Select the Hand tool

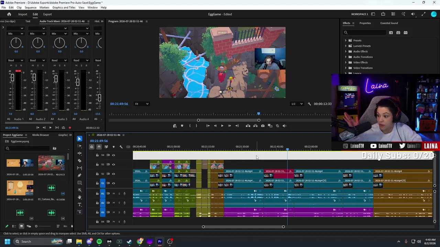(79, 197)
